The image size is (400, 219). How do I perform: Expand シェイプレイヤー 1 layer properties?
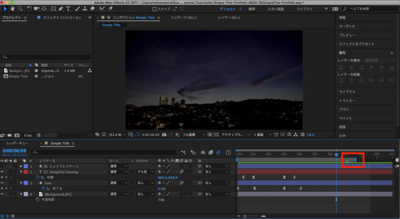pos(21,166)
